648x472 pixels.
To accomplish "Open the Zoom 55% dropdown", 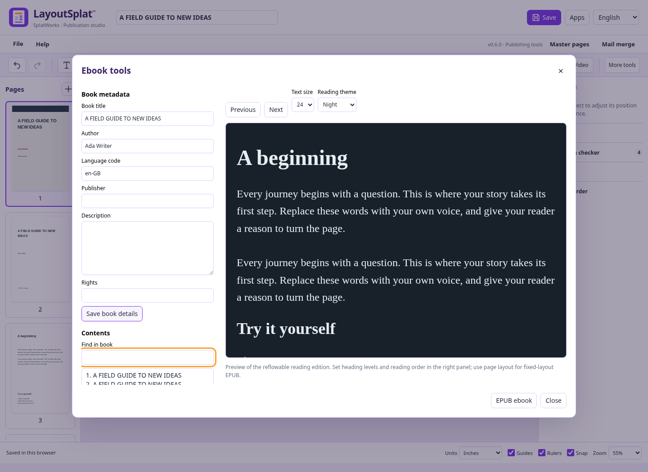I will click(x=625, y=453).
